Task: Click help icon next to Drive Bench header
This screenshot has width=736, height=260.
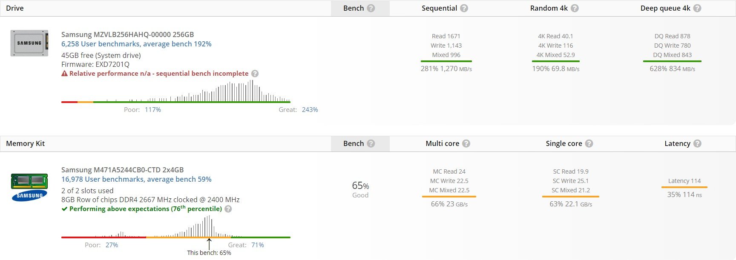Action: pyautogui.click(x=371, y=8)
